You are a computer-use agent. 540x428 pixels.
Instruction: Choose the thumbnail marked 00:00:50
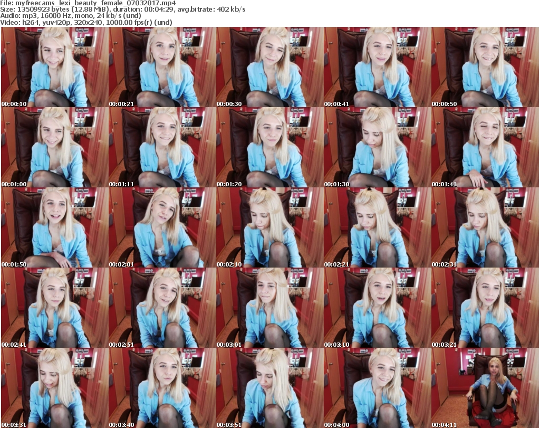click(485, 67)
